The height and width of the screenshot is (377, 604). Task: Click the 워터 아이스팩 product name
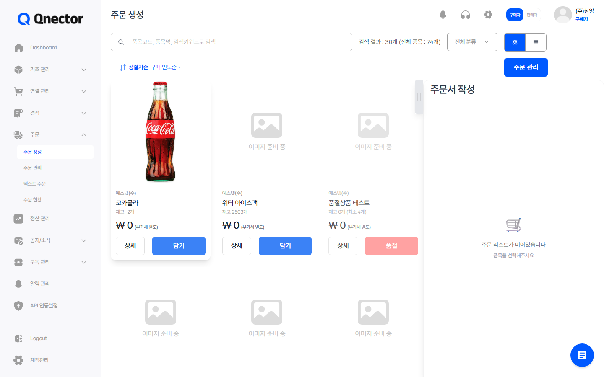coord(240,203)
